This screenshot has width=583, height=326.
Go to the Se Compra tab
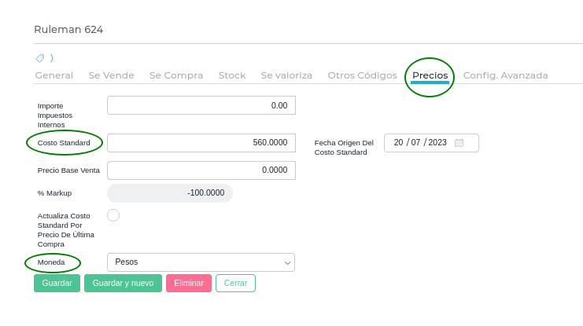[176, 75]
